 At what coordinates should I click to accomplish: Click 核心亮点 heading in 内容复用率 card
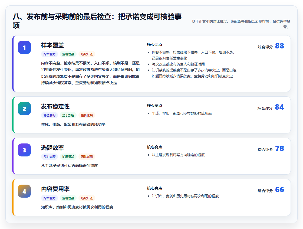tap(154, 188)
